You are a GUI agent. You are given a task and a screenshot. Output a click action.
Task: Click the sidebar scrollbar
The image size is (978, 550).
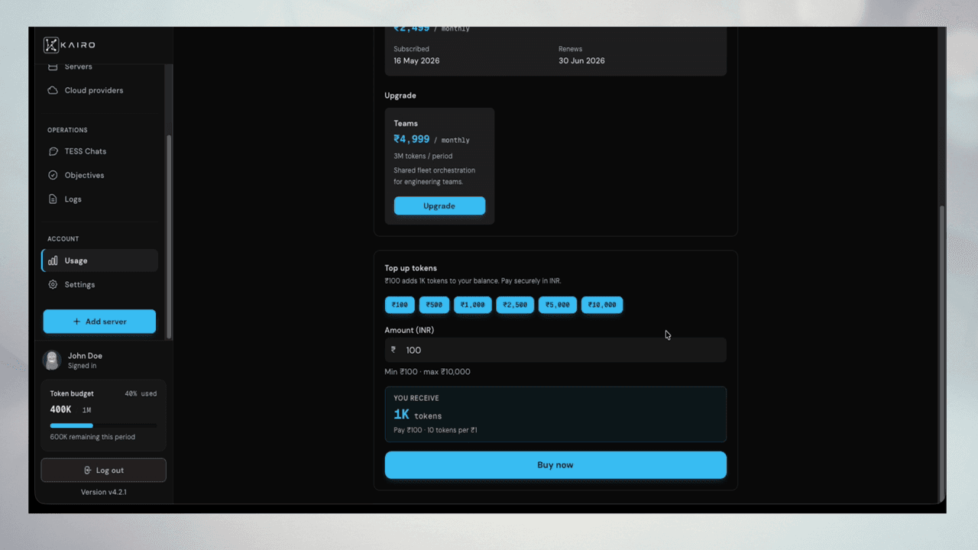(x=169, y=237)
